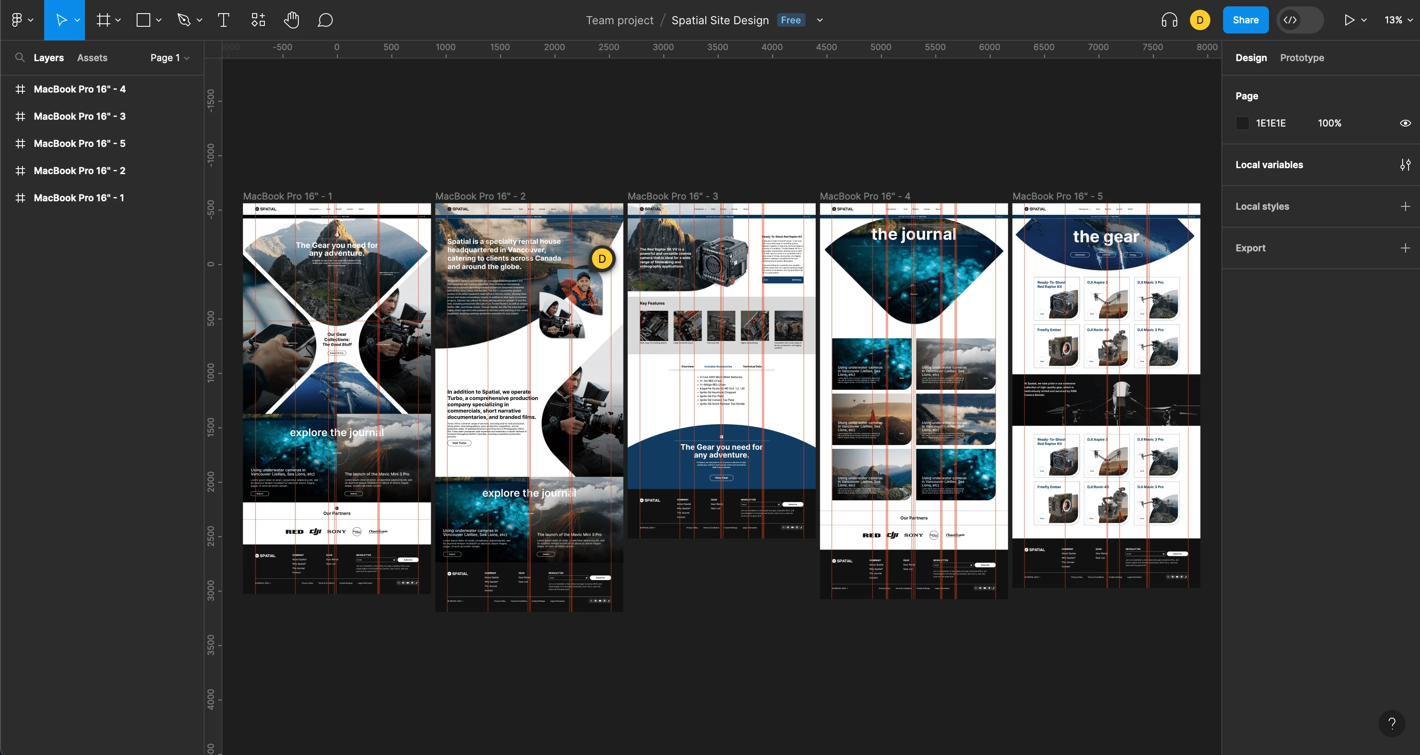Open the Resources components tool
1420x755 pixels.
258,20
